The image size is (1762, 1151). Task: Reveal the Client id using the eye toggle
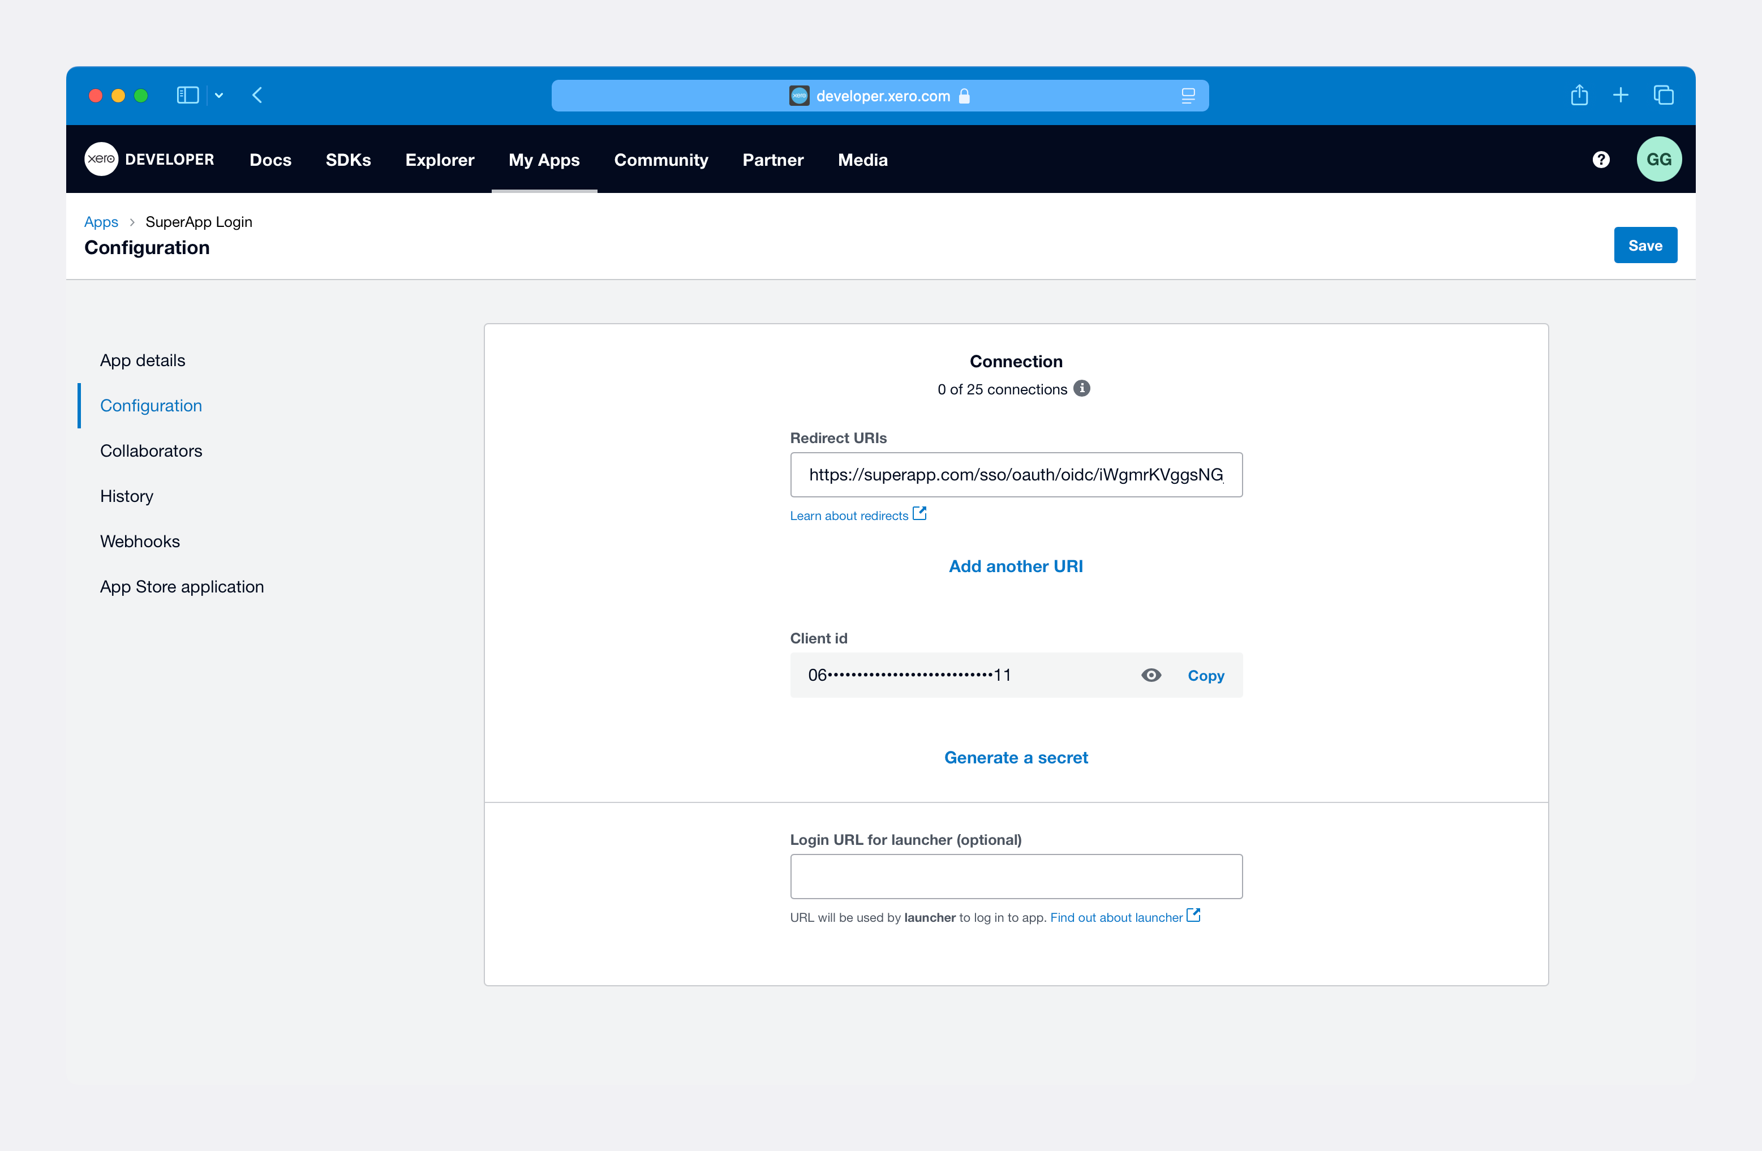(1150, 675)
